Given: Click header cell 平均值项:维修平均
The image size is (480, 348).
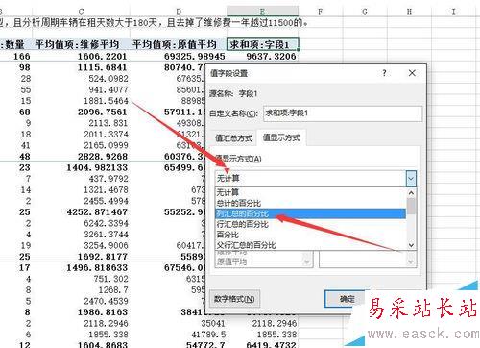Looking at the screenshot, I should 77,44.
